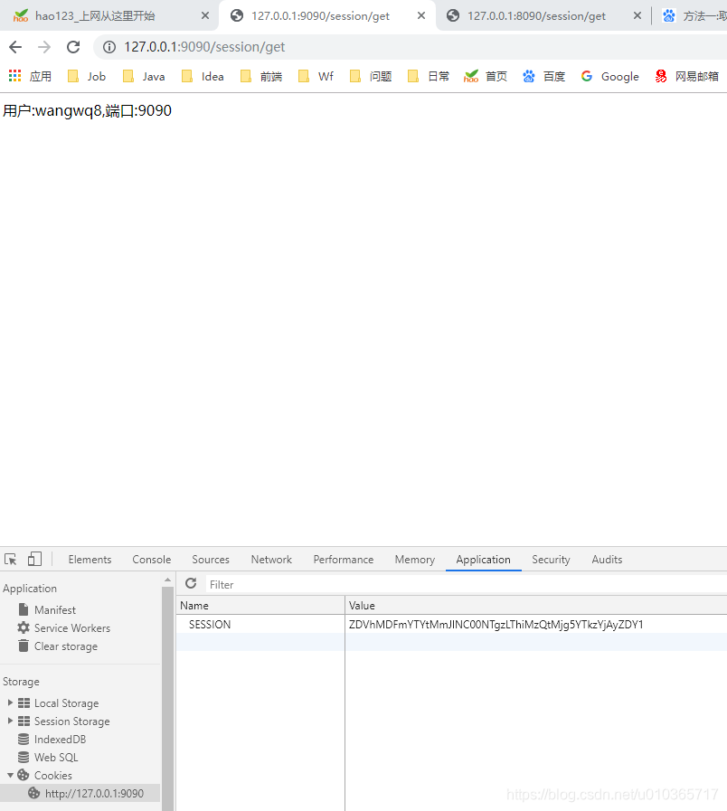Toggle the device emulation toolbar in DevTools
Screen dimensions: 727x811
[33, 559]
